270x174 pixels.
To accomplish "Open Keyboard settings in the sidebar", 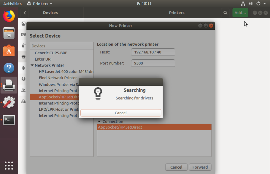I will click(23, 35).
